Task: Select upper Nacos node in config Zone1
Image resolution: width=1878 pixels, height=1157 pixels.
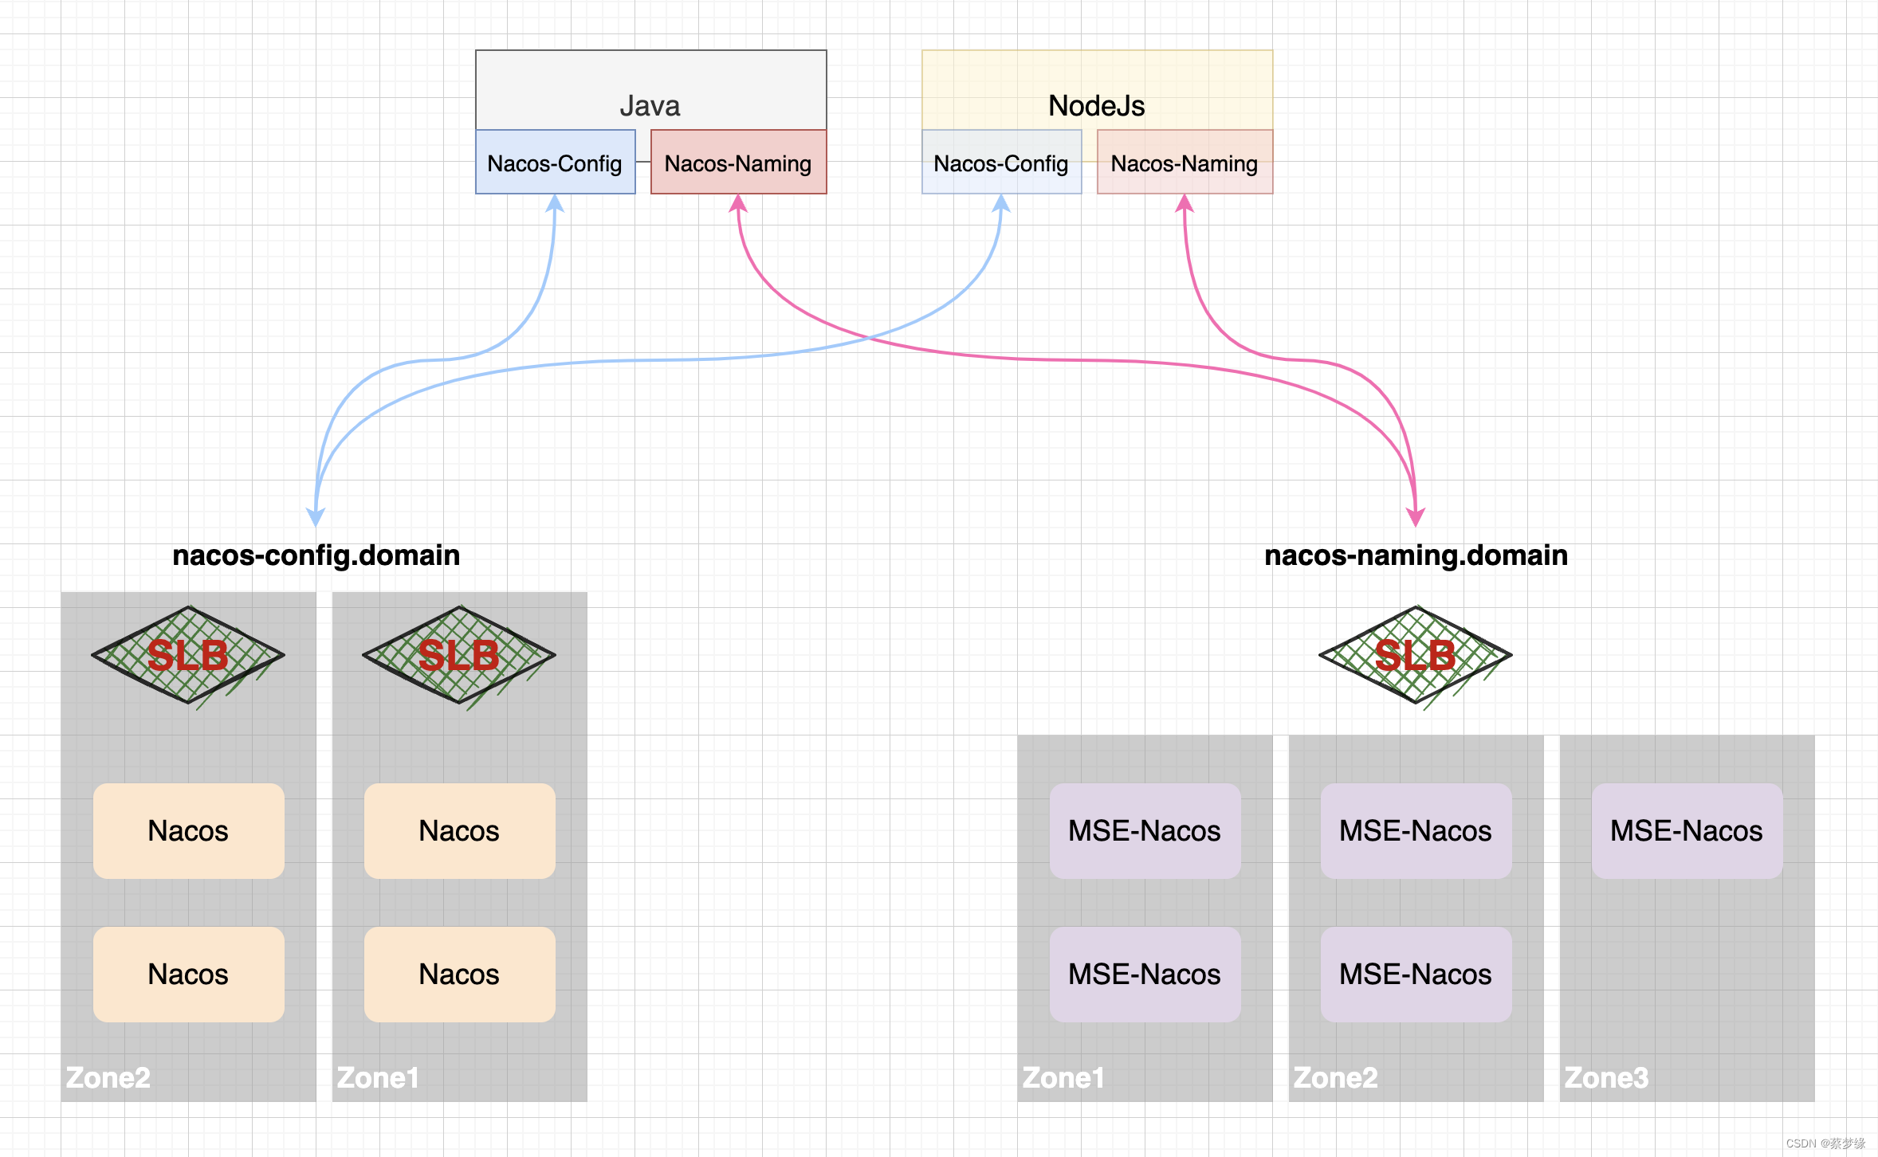Action: (460, 831)
